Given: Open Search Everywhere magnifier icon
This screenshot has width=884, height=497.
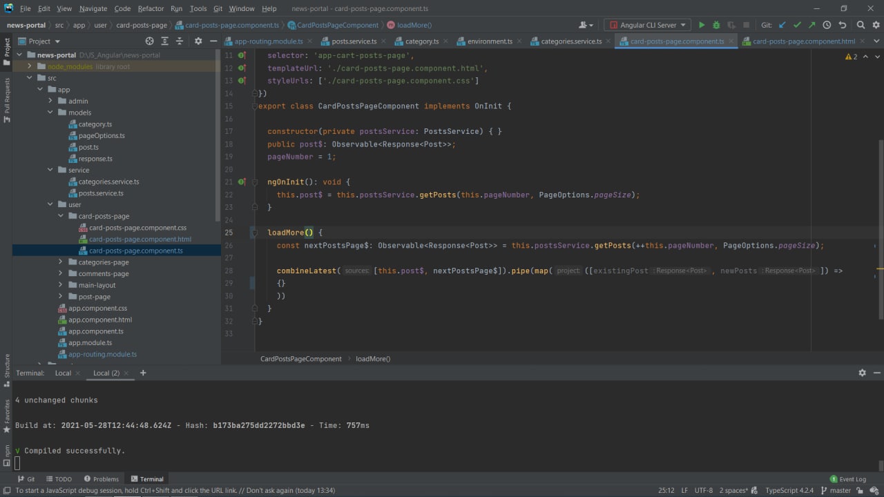Looking at the screenshot, I should point(861,25).
